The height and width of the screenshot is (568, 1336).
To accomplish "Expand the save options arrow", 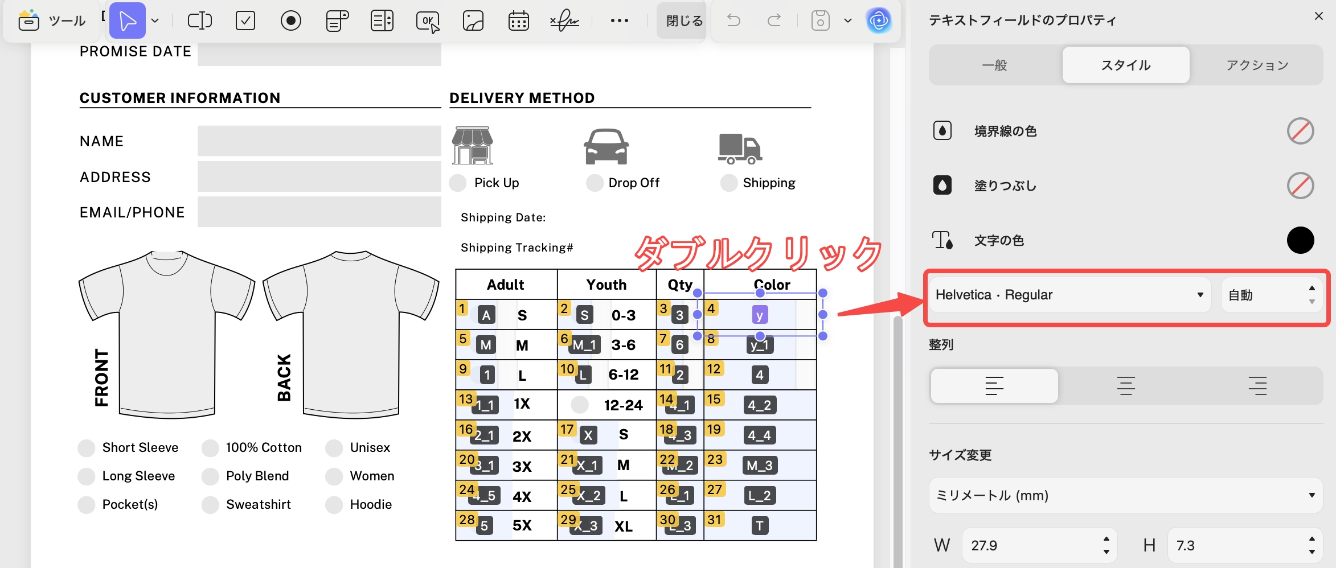I will [848, 21].
